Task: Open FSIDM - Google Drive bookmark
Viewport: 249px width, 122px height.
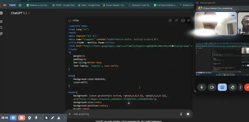Action: point(64,5)
